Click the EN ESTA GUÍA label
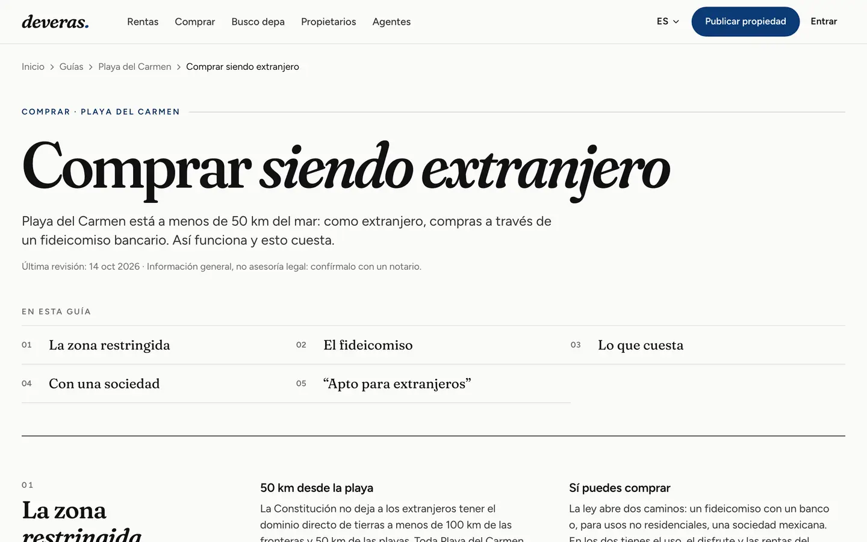The height and width of the screenshot is (542, 867). click(x=56, y=312)
